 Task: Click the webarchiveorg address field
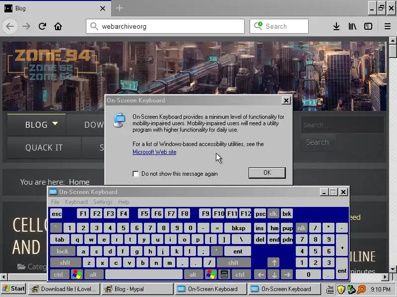(165, 26)
